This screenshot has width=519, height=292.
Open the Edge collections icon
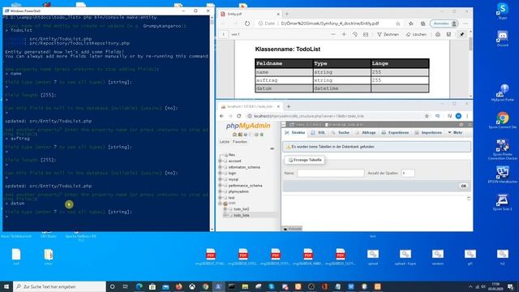[x=422, y=24]
